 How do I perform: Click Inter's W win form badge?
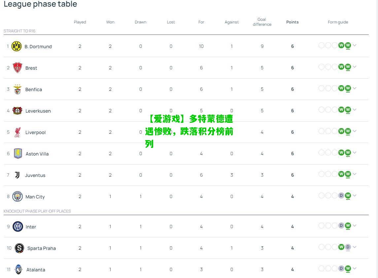[x=348, y=226]
